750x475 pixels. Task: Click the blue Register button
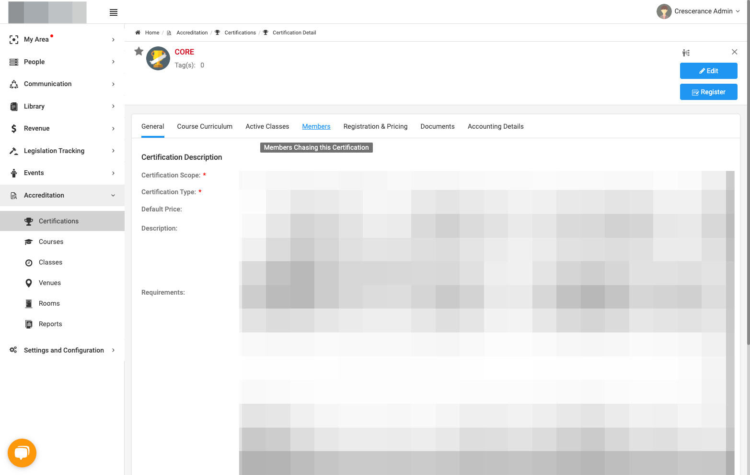click(708, 92)
